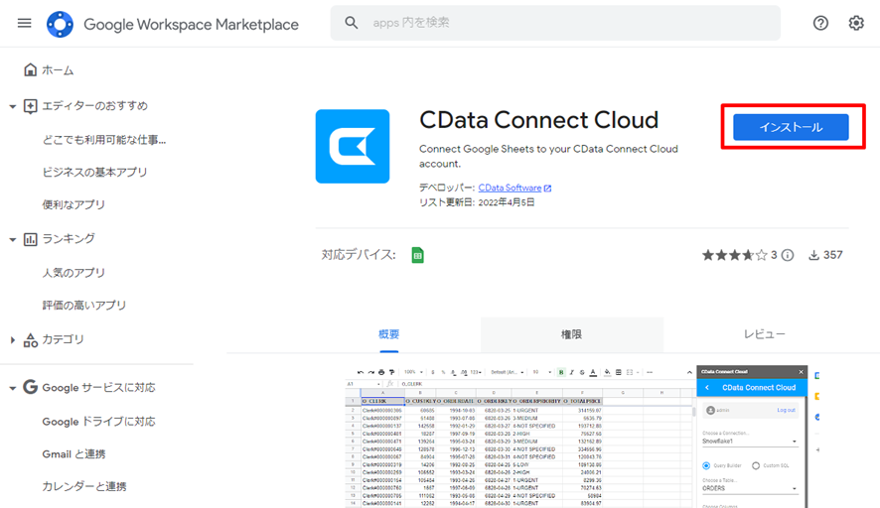
Task: Click the インストール button
Action: pos(791,127)
